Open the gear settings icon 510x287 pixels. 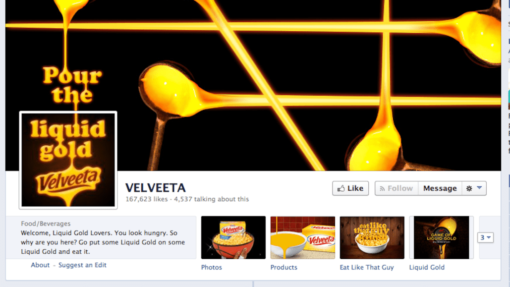tap(469, 188)
